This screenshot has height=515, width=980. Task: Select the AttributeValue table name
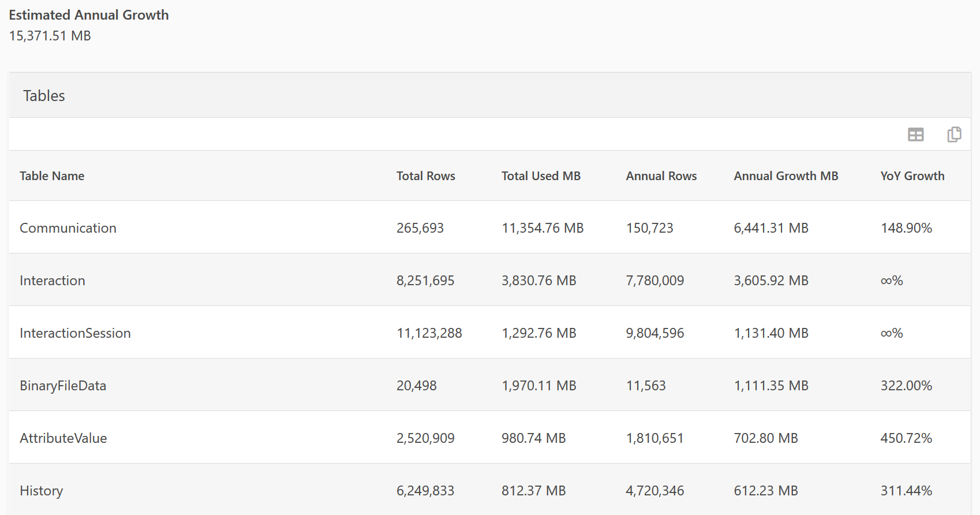tap(63, 438)
